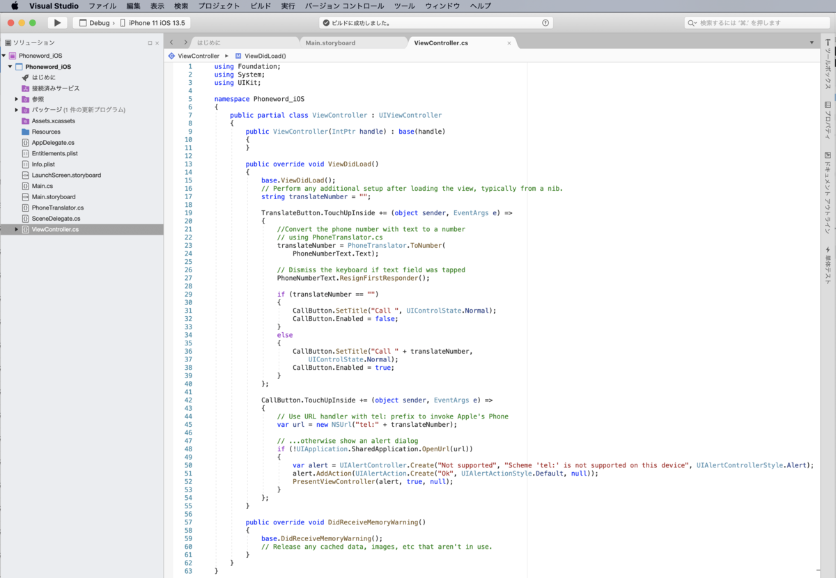836x578 pixels.
Task: Close the solution pad
Action: [x=157, y=43]
